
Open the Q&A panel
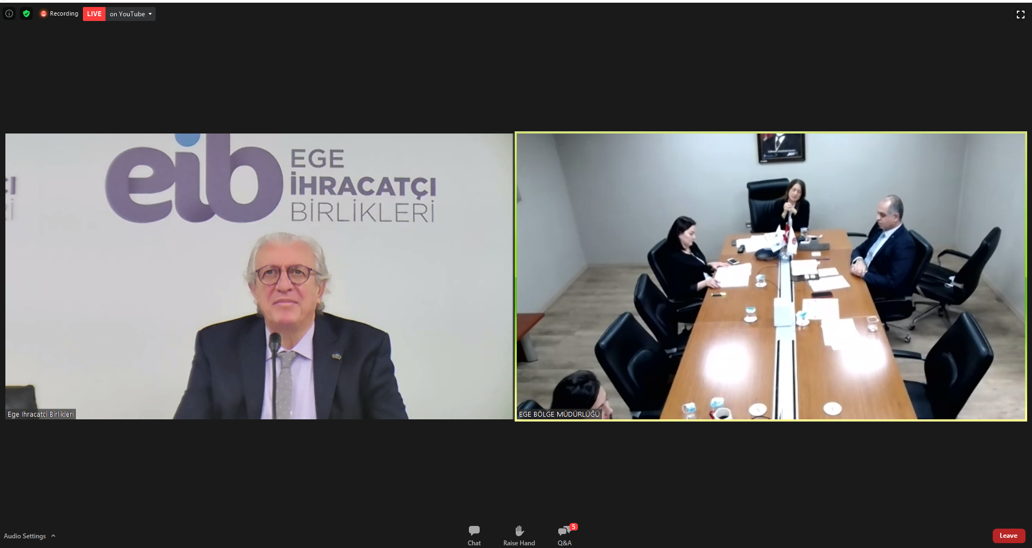[x=564, y=535]
